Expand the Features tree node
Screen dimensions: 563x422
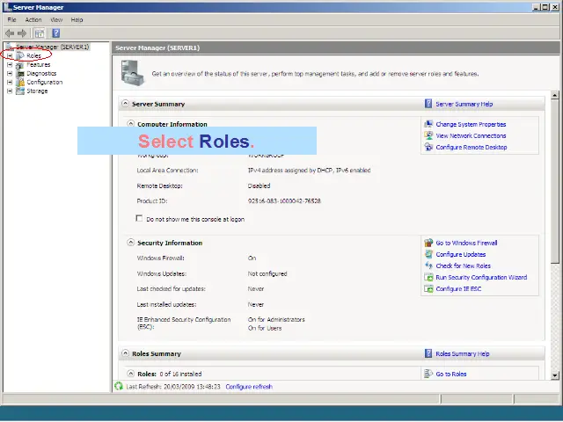point(10,64)
